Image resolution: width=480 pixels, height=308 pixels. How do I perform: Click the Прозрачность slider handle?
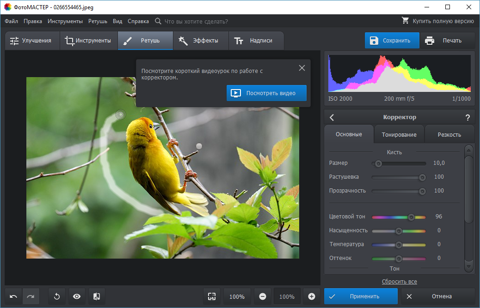pos(422,191)
